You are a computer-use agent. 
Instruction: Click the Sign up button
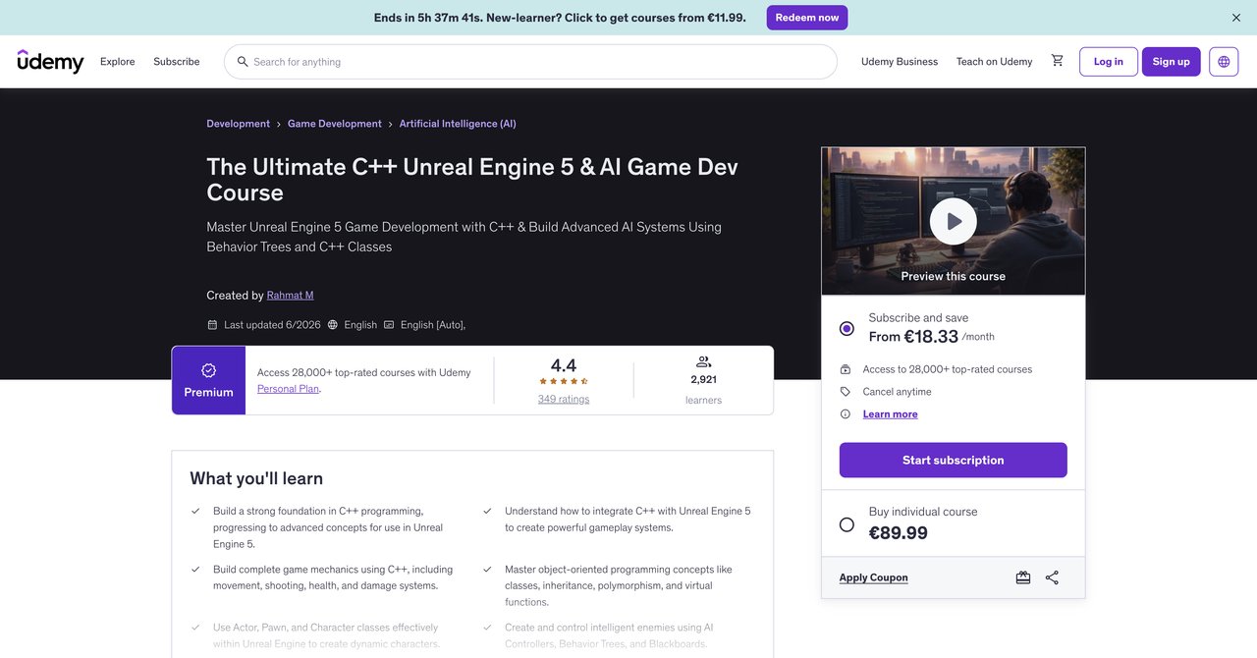(1172, 62)
